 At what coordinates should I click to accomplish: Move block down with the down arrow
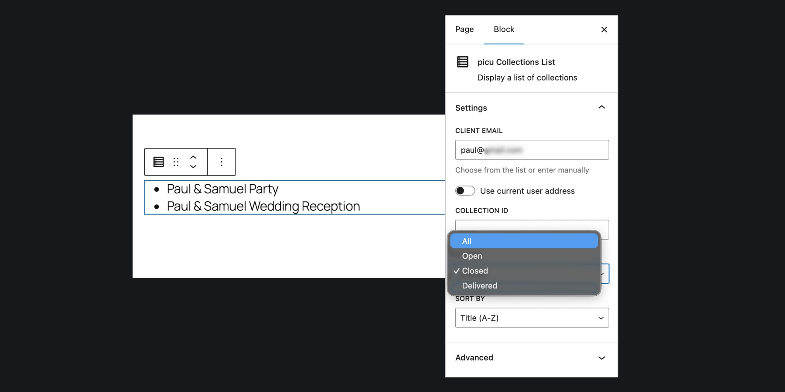click(x=193, y=167)
